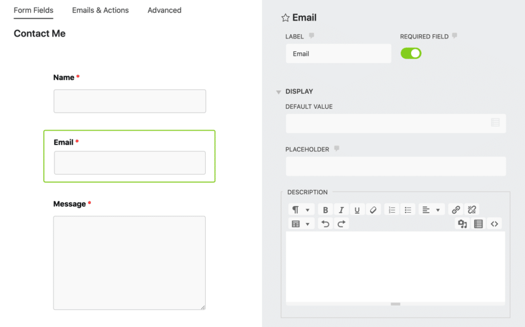This screenshot has width=525, height=327.
Task: Switch to the Emails & Actions tab
Action: [x=100, y=10]
